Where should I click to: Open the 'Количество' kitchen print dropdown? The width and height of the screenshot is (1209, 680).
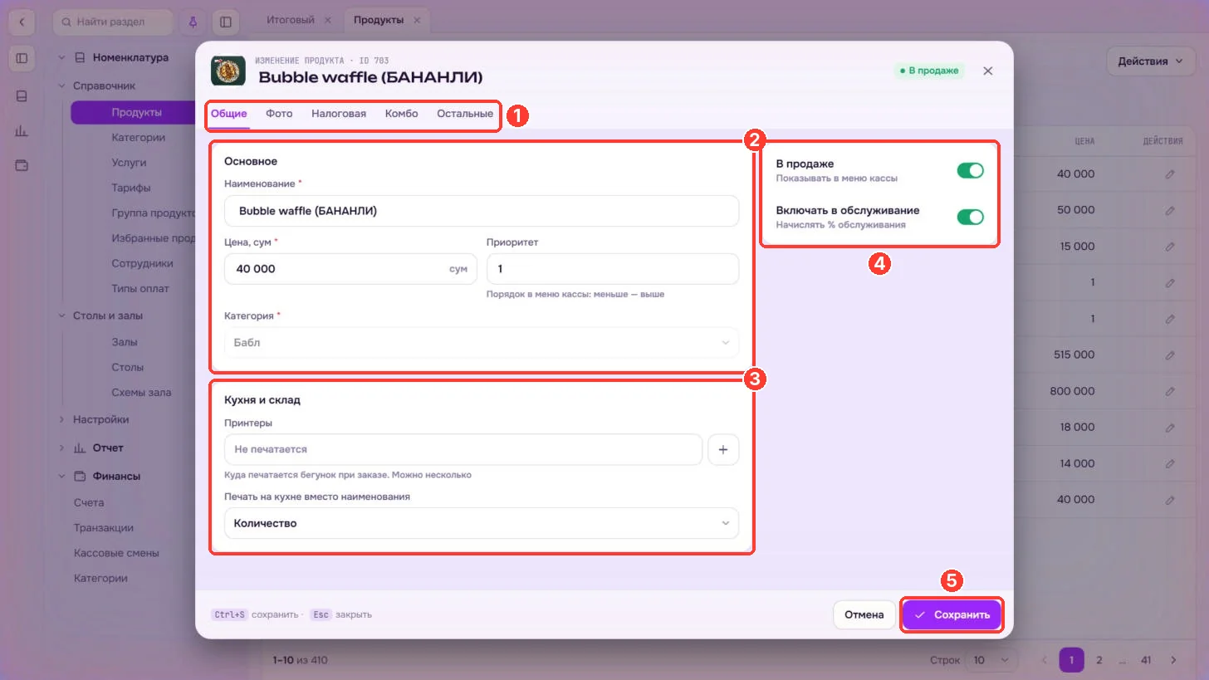pyautogui.click(x=481, y=523)
